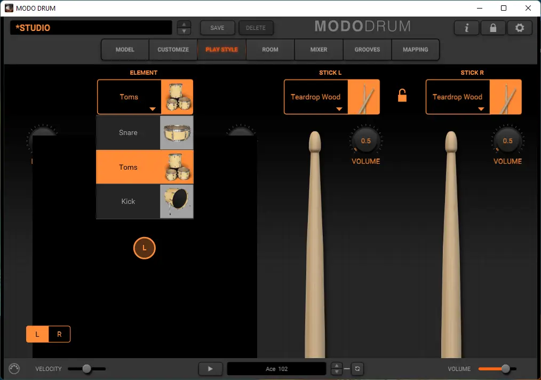Click the padlock lock icon in header
The width and height of the screenshot is (541, 380).
click(x=493, y=28)
